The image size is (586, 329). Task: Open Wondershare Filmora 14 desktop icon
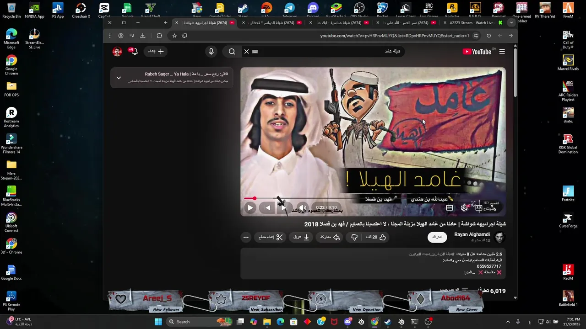pyautogui.click(x=11, y=143)
